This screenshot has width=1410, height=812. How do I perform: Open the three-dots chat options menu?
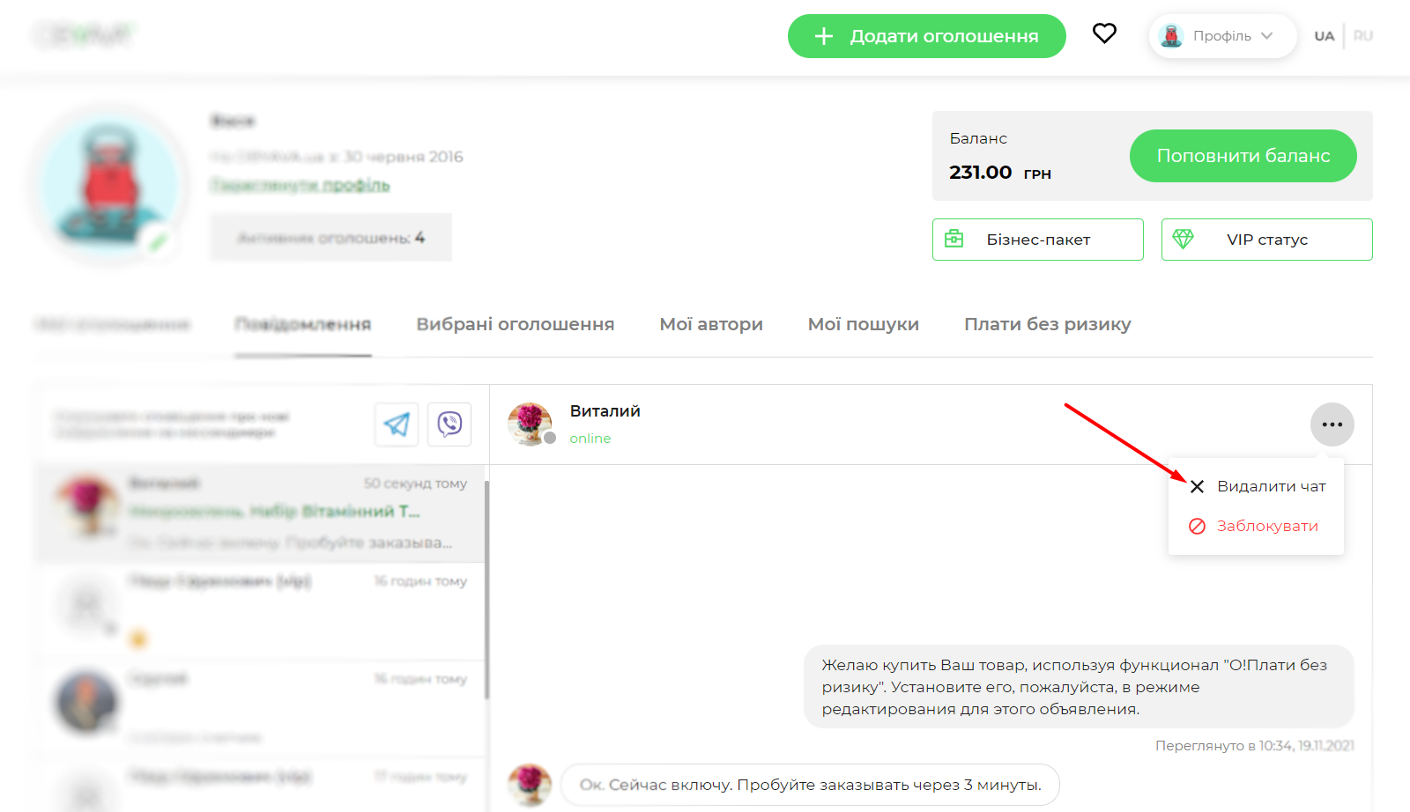1332,424
